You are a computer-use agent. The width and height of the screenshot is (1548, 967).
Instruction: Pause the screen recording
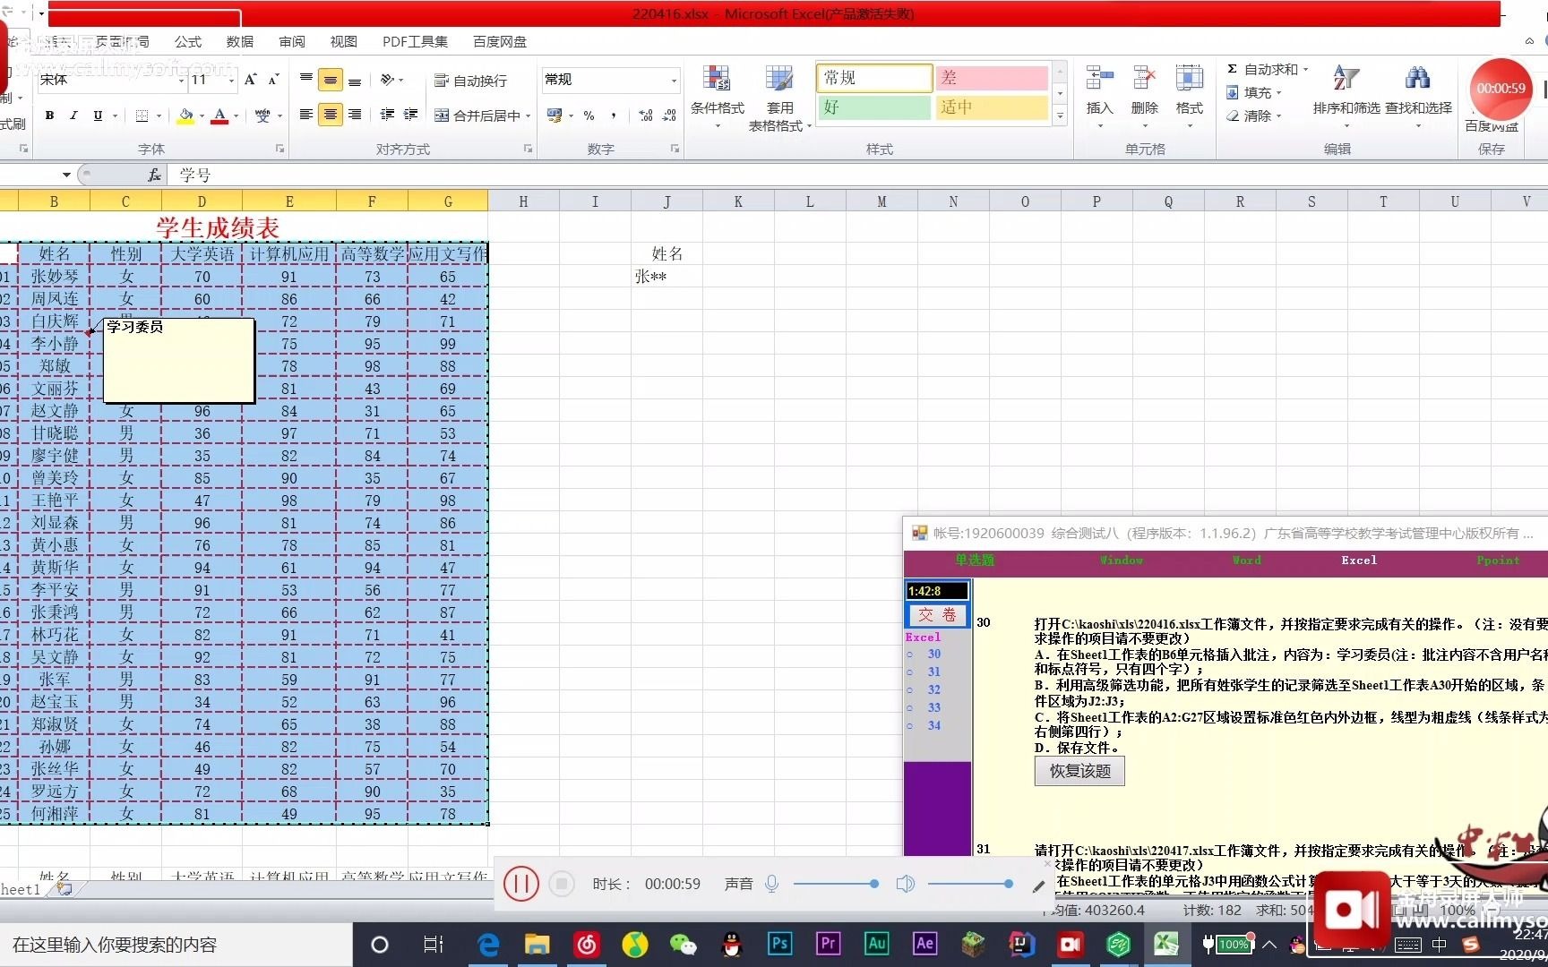(x=520, y=884)
